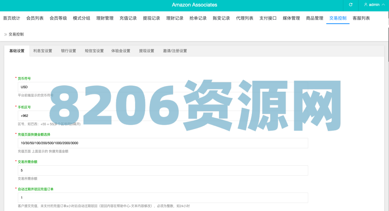The width and height of the screenshot is (389, 211).
Task: Switch to the 银行设置 tab
Action: [x=68, y=51]
